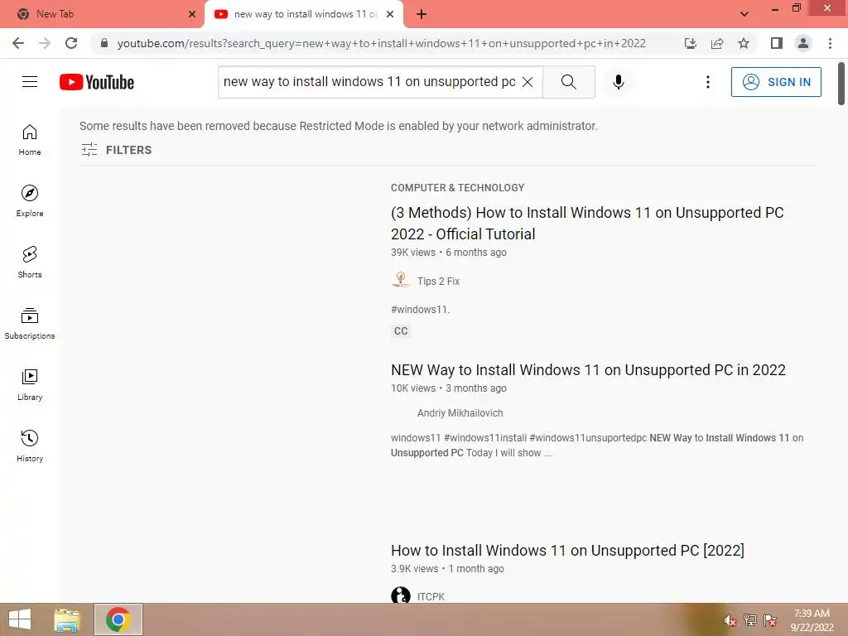
Task: Open the Windows Start button
Action: coord(20,619)
